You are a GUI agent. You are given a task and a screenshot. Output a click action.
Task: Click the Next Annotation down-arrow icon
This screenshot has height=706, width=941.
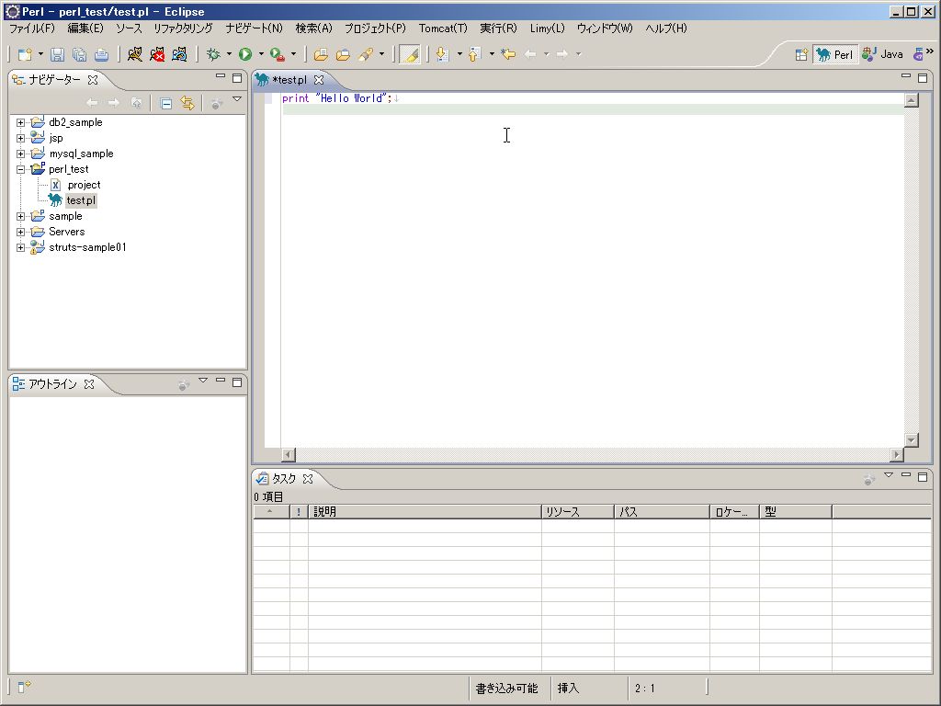pos(442,54)
